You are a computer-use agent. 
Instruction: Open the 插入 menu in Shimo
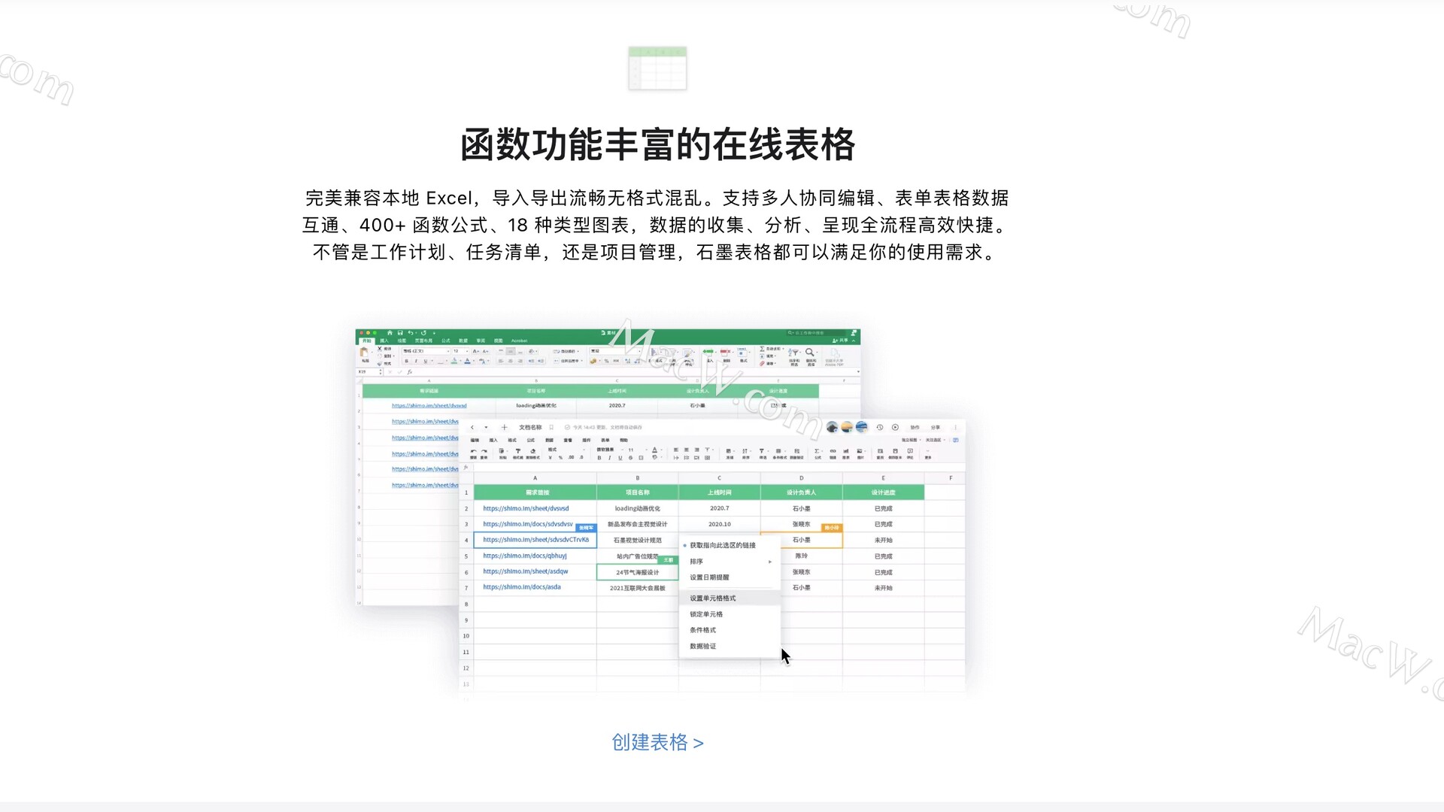pos(493,440)
